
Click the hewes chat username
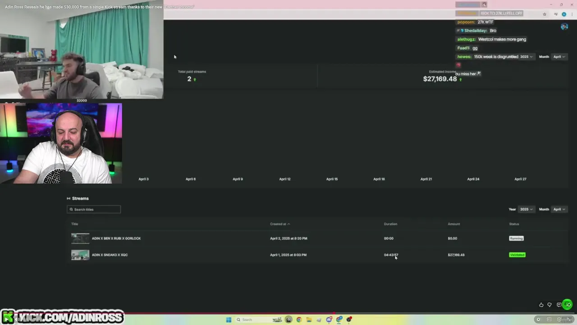click(464, 57)
